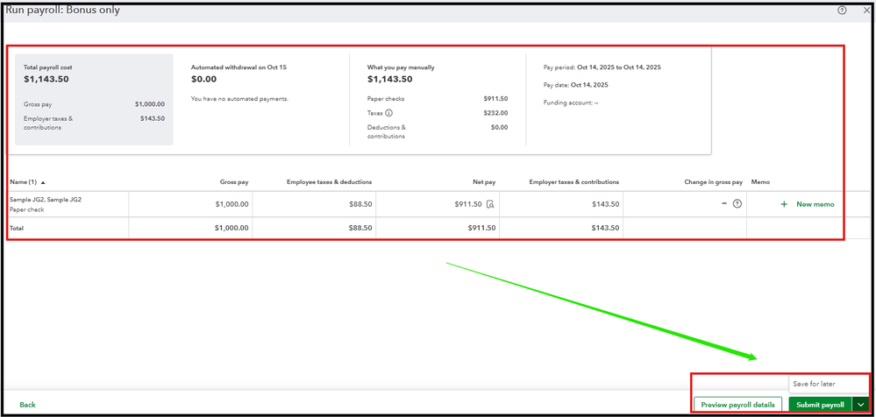The width and height of the screenshot is (876, 417).
Task: Click the Total row label
Action: click(16, 228)
